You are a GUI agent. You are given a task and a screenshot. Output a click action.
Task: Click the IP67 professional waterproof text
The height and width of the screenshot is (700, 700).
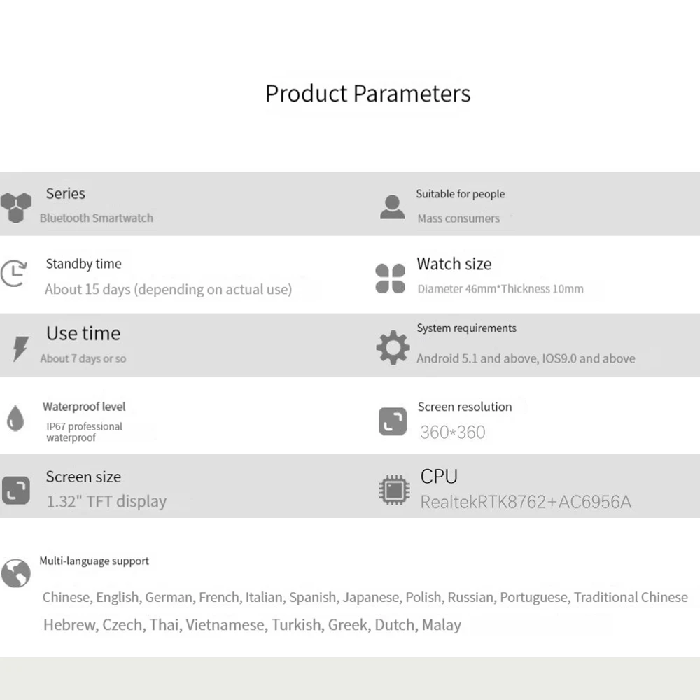(x=85, y=432)
